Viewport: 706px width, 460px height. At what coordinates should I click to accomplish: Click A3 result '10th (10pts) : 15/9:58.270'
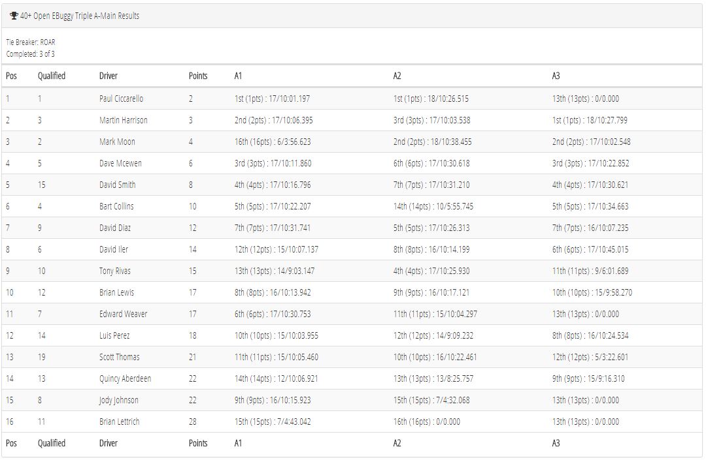coord(592,293)
